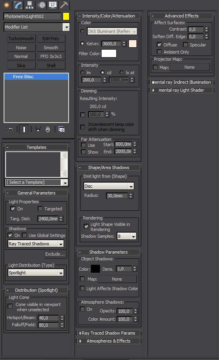Toggle Light Shape Visible in Rendering
This screenshot has width=219, height=360.
pos(86,226)
